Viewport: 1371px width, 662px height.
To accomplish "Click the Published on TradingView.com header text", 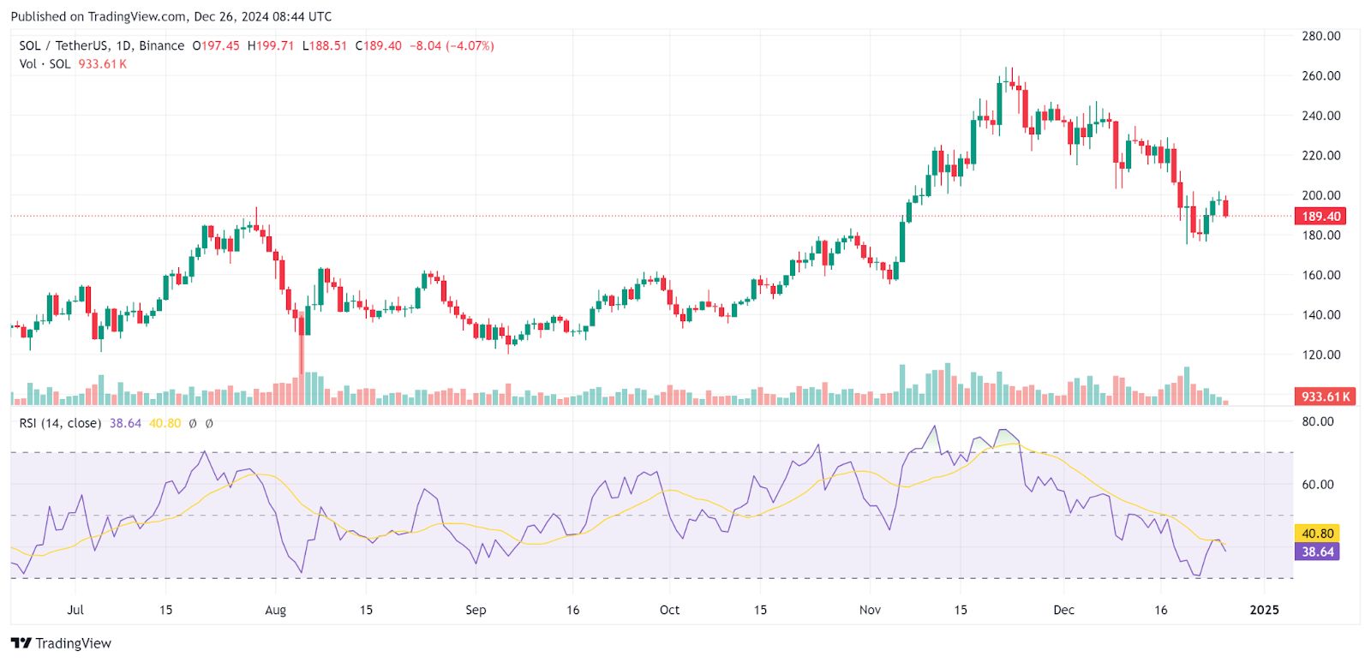I will click(171, 16).
